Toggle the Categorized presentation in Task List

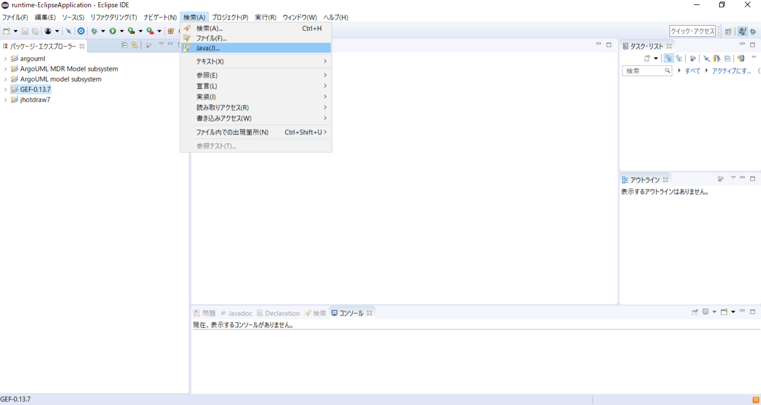point(668,58)
